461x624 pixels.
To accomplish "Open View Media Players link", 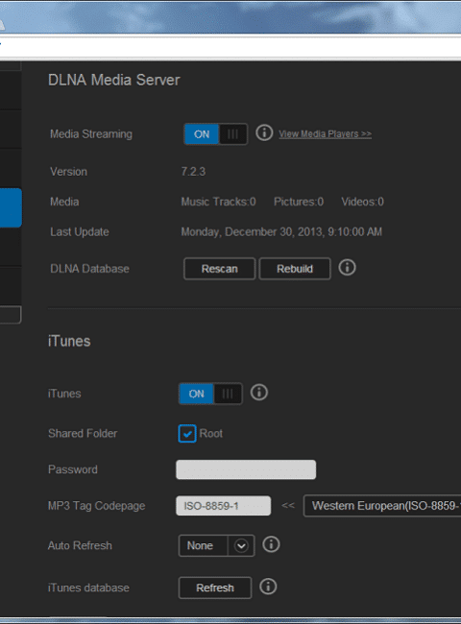I will coord(325,134).
